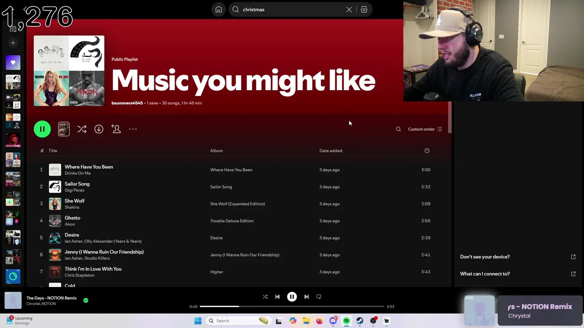
Task: Click the main playlist vertical scrollbar
Action: (450, 118)
